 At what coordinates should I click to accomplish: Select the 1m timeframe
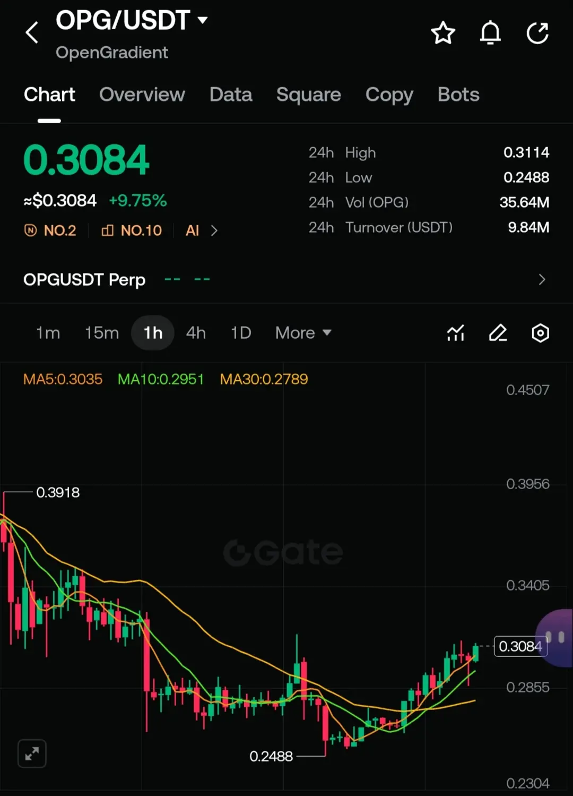pos(48,333)
